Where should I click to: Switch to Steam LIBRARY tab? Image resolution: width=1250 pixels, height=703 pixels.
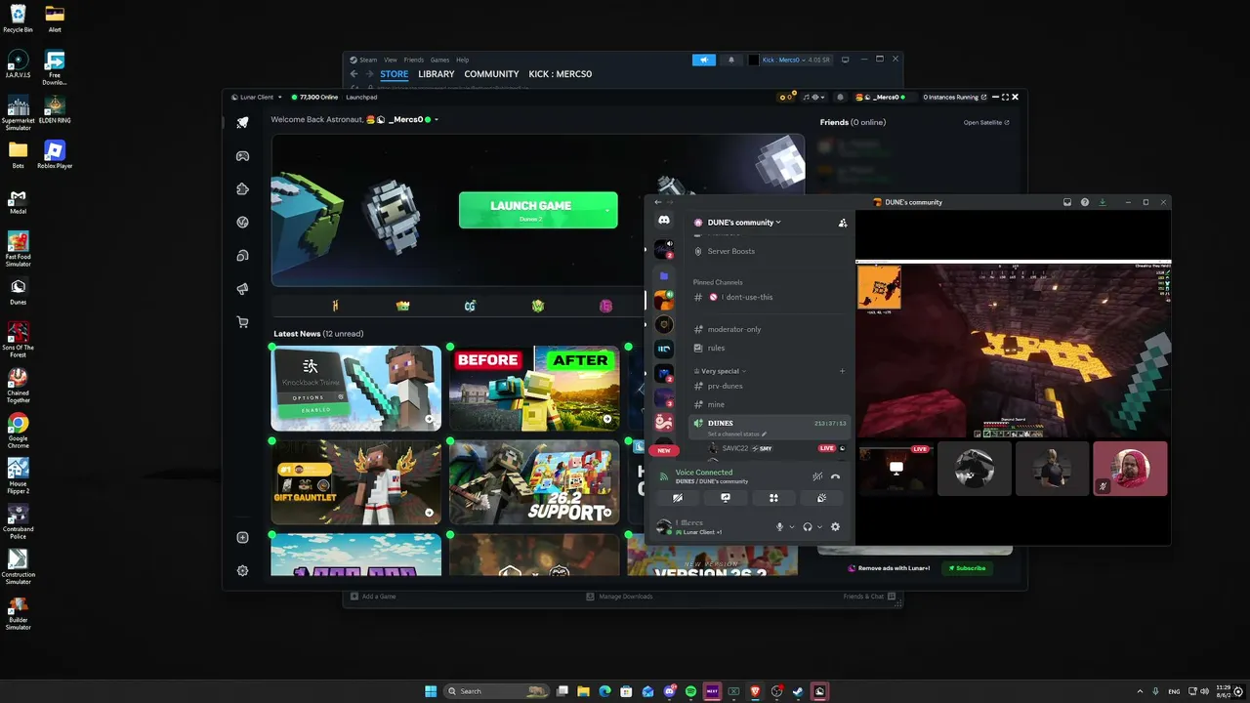pos(437,74)
